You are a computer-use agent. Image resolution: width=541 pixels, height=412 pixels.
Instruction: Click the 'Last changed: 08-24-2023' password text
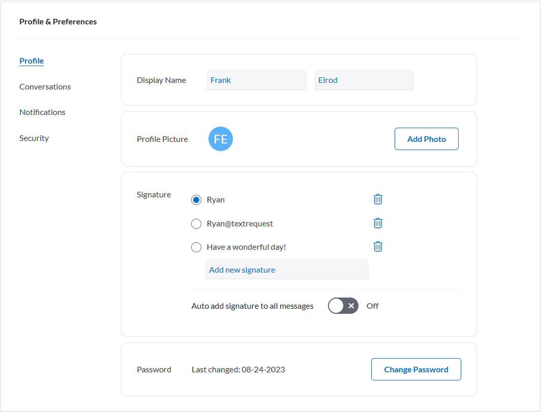tap(238, 370)
